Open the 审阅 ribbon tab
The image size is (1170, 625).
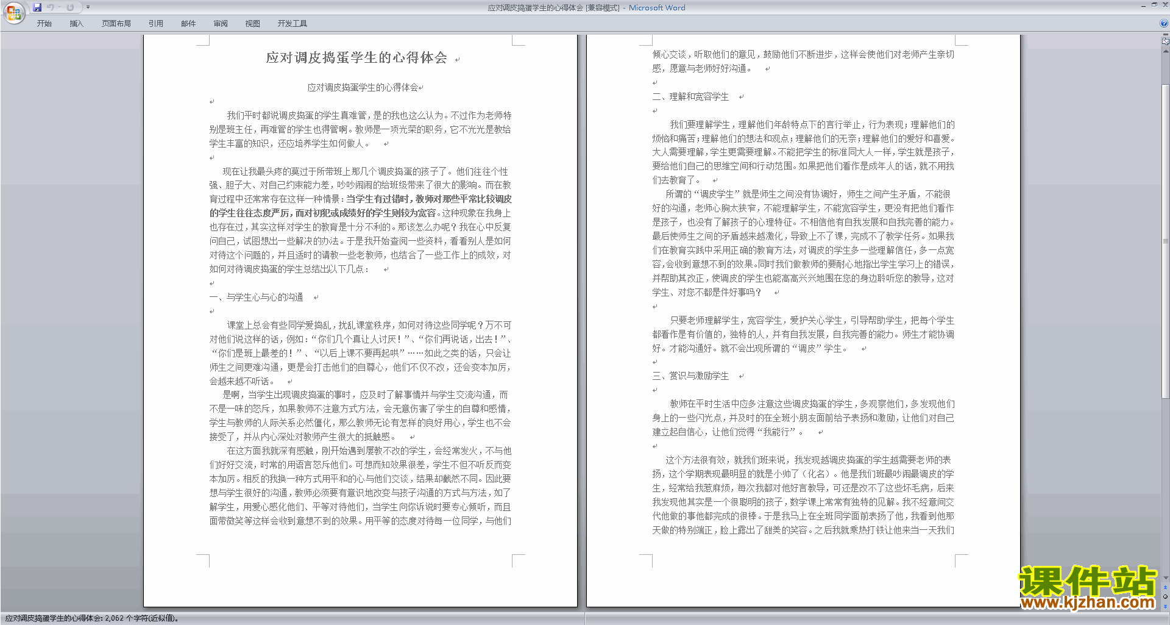tap(221, 24)
